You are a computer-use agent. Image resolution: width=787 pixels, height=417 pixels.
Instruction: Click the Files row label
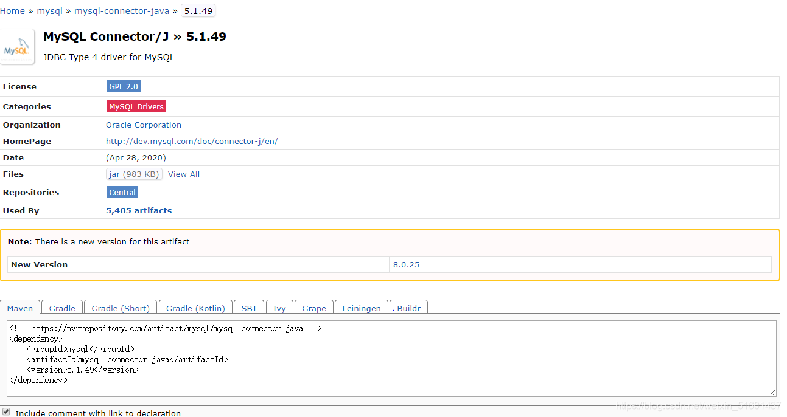pyautogui.click(x=13, y=174)
